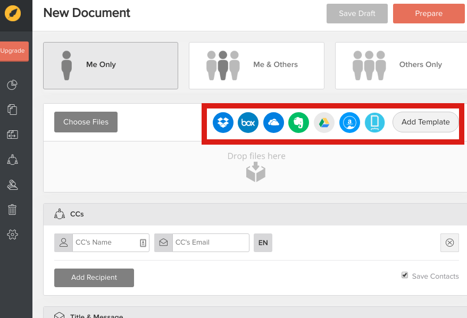This screenshot has height=318, width=467.
Task: Click the quill logo in the sidebar
Action: click(13, 13)
